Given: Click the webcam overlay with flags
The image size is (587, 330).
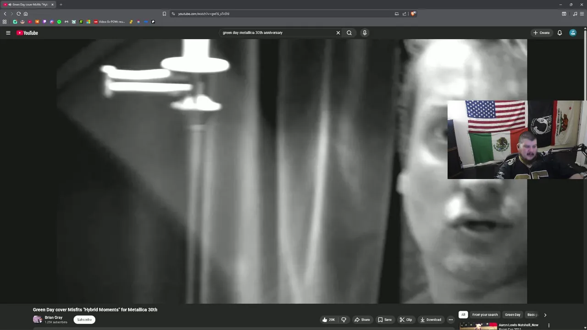Looking at the screenshot, I should 517,139.
